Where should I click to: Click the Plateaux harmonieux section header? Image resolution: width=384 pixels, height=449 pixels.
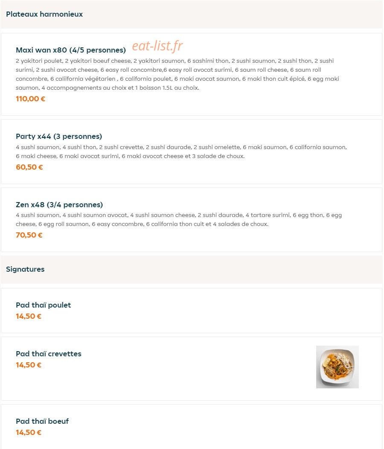pyautogui.click(x=44, y=14)
